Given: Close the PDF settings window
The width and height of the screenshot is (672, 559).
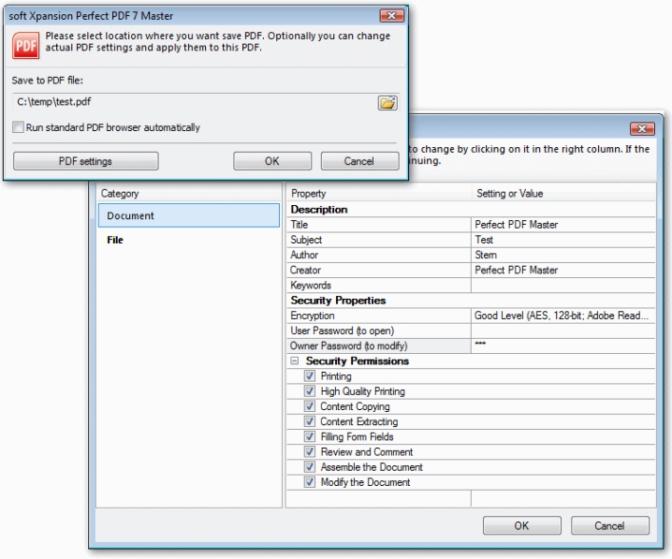Looking at the screenshot, I should pyautogui.click(x=641, y=129).
